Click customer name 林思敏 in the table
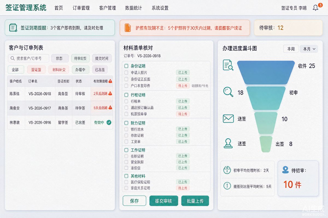The image size is (328, 218). pos(14,122)
